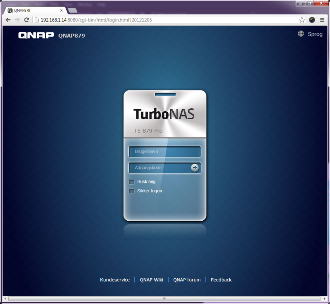The height and width of the screenshot is (304, 330).
Task: Click the scrollbar left arrow
Action: [x=5, y=298]
